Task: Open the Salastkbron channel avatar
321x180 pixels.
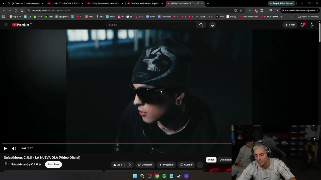Action: pyautogui.click(x=7, y=164)
